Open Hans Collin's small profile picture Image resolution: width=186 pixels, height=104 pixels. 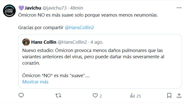point(26,41)
